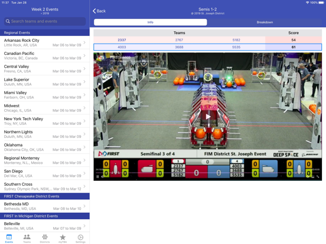Select San Diego event row

[x=45, y=173]
